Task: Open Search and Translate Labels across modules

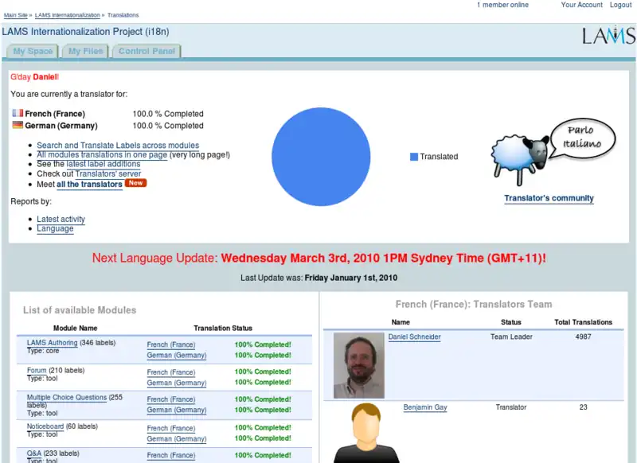Action: coord(118,146)
